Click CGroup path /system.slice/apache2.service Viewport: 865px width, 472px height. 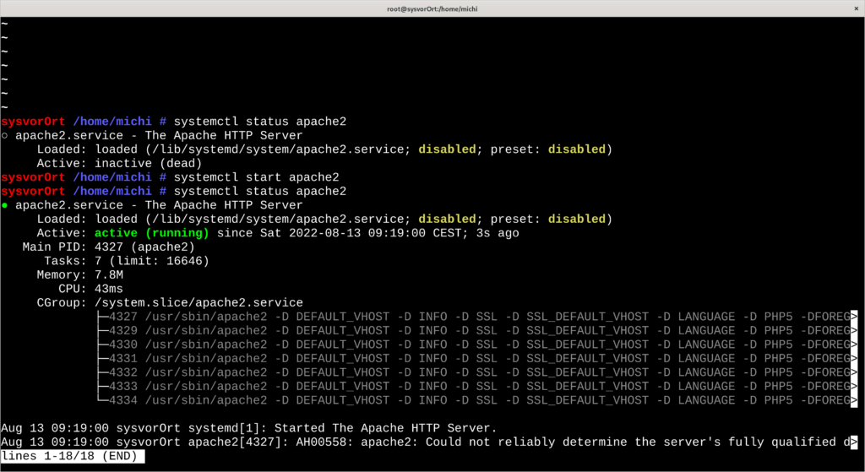pyautogui.click(x=199, y=303)
